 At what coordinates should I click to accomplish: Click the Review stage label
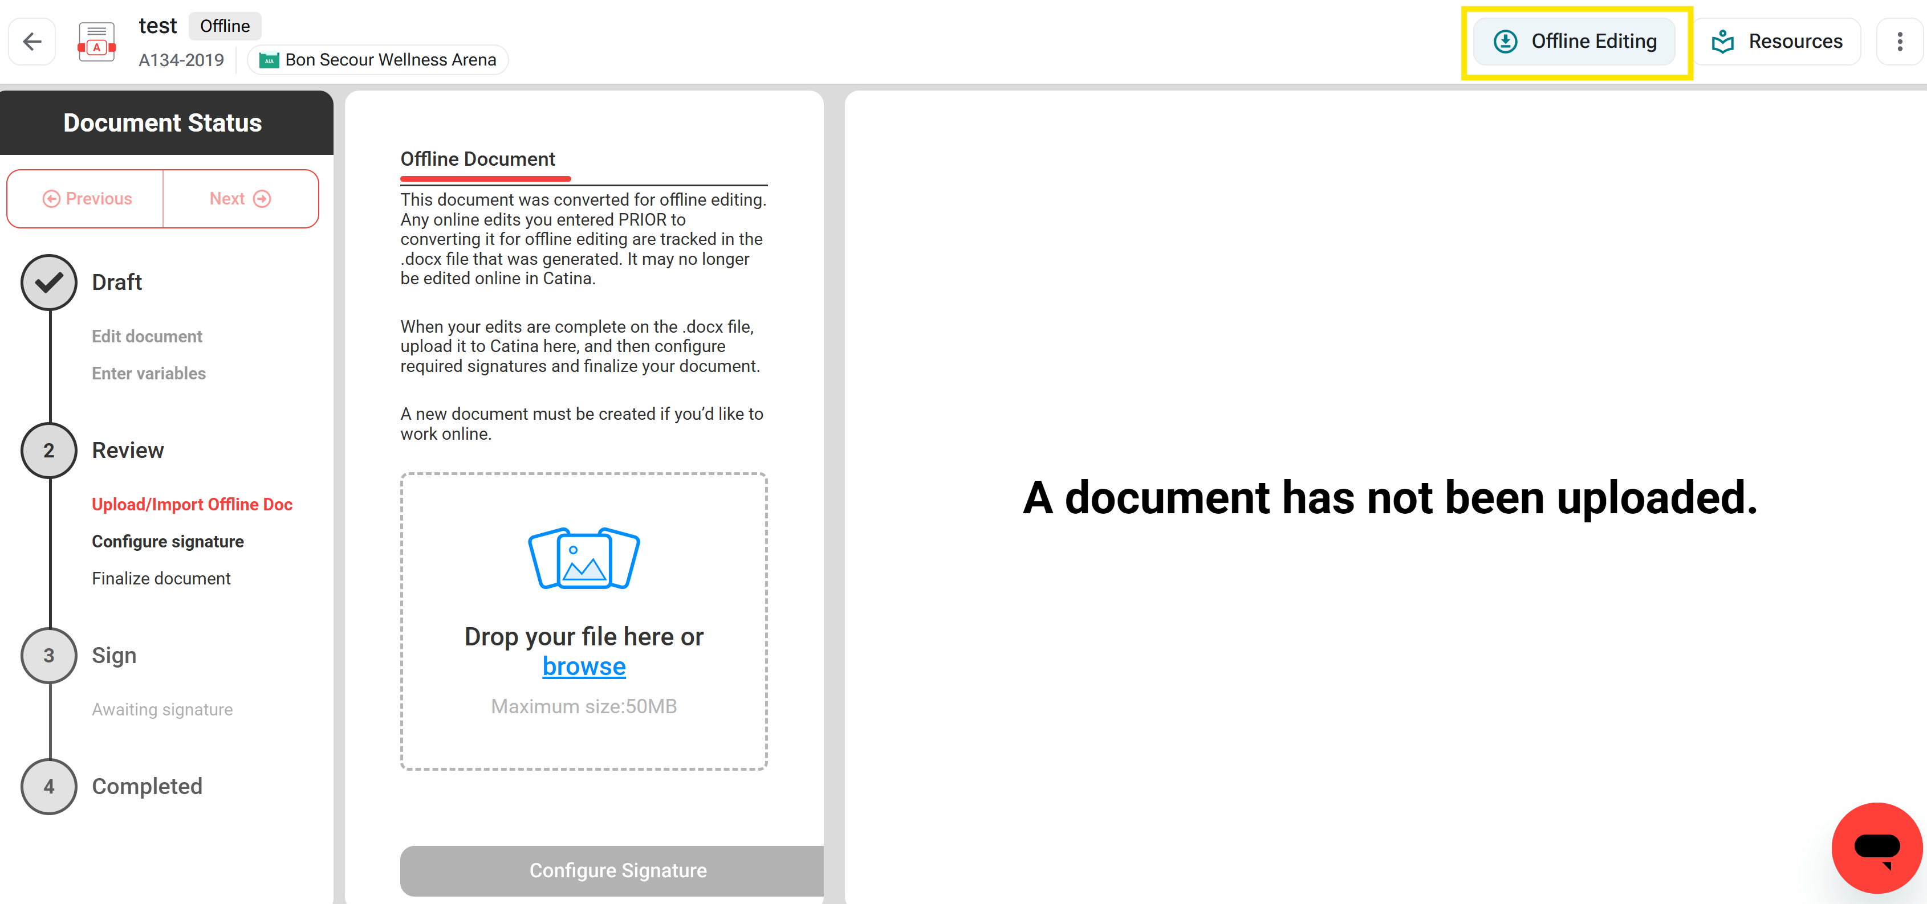tap(128, 451)
